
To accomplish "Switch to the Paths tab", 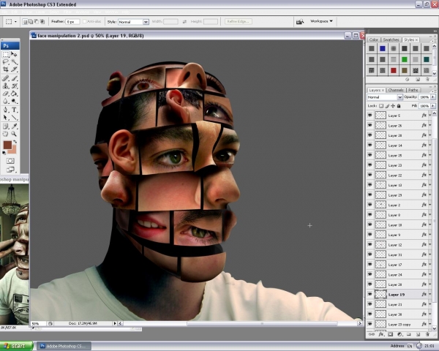I will tap(413, 90).
